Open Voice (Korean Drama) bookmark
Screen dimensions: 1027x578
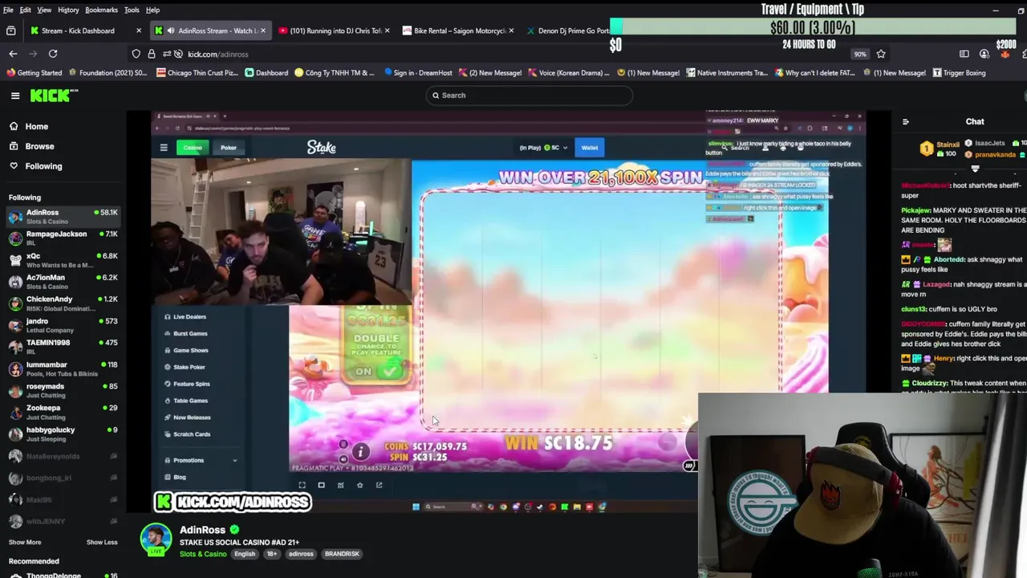568,73
